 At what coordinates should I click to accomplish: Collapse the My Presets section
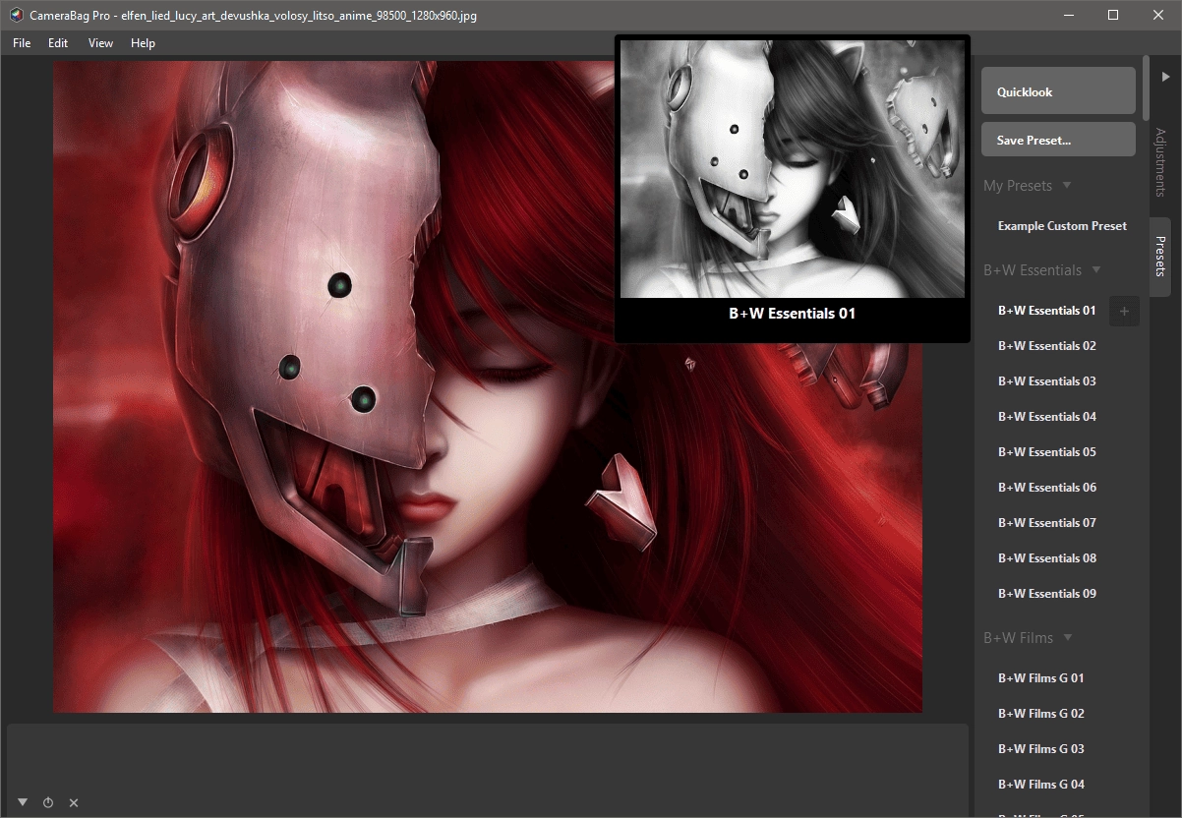(x=1067, y=186)
